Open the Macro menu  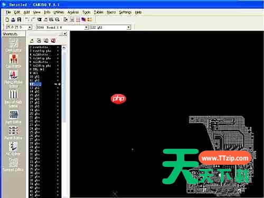[x=111, y=12]
